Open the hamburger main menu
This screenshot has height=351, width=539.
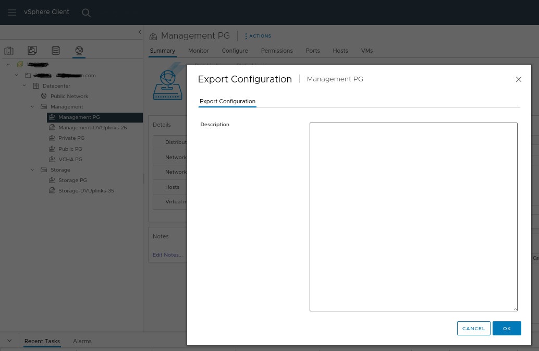(x=12, y=13)
